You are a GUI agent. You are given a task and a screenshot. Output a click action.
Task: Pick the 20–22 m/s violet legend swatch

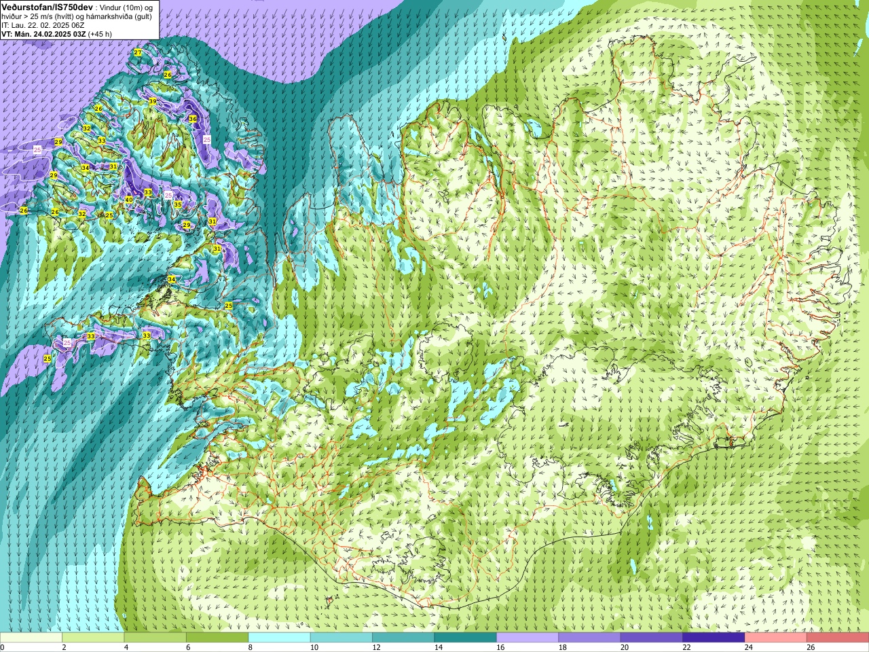coord(651,638)
